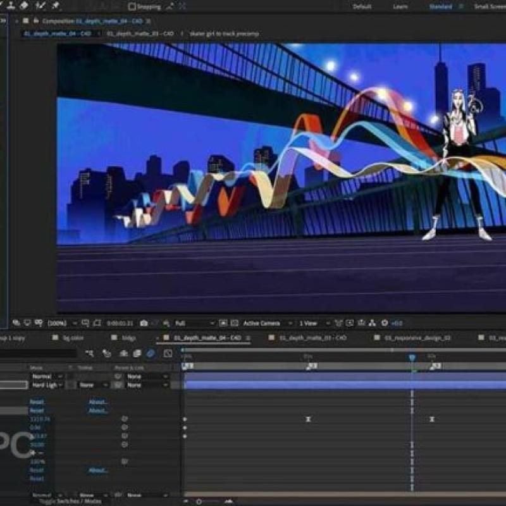This screenshot has width=506, height=506.
Task: Open the Normal blending mode dropdown
Action: [x=47, y=376]
